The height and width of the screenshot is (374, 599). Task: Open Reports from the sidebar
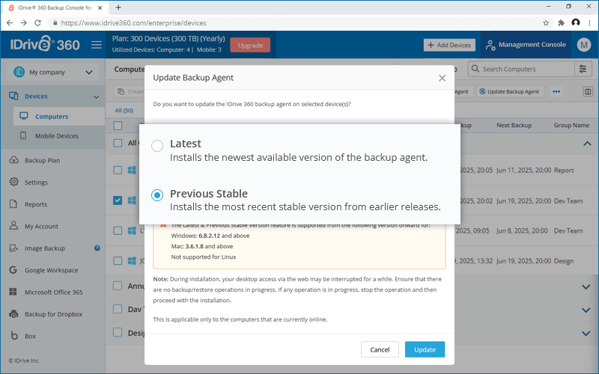36,204
